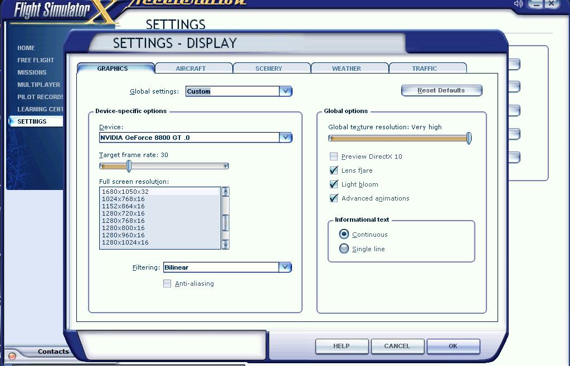
Task: Switch to the Aircraft tab
Action: click(191, 69)
